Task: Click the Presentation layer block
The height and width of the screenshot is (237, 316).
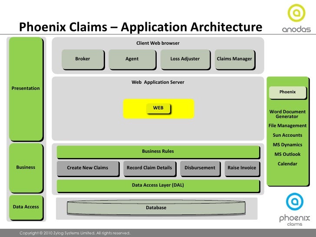Action: 26,89
